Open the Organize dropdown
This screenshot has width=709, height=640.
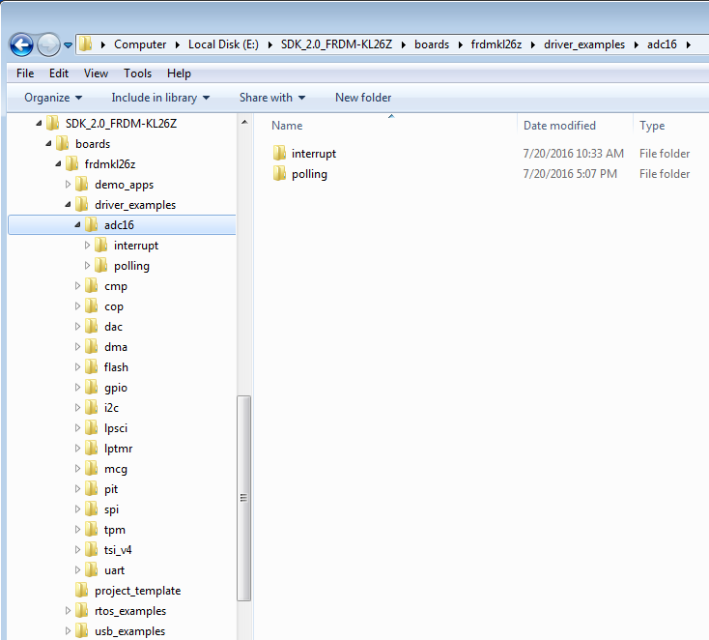point(53,98)
